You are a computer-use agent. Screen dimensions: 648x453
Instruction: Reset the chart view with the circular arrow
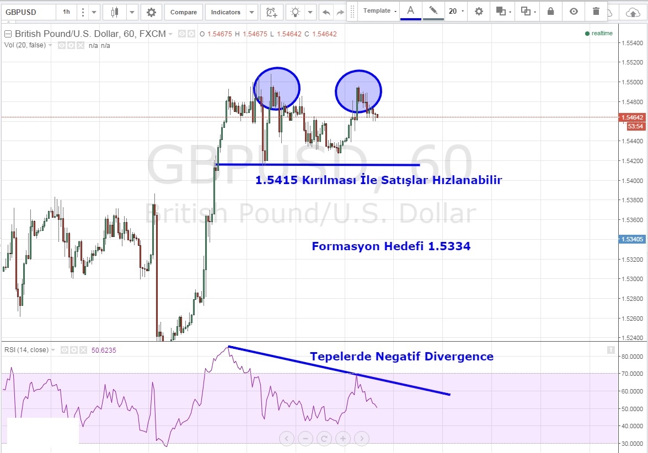[324, 439]
